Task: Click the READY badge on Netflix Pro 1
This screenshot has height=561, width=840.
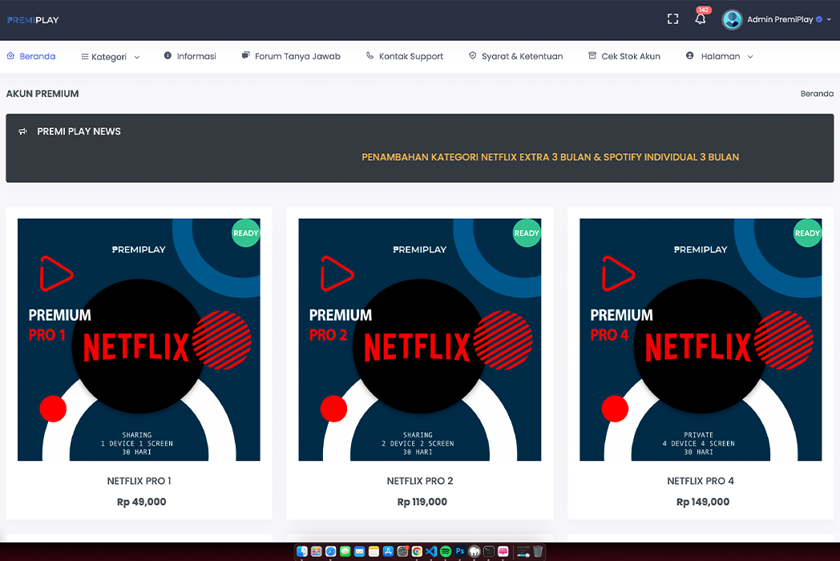Action: [x=246, y=233]
